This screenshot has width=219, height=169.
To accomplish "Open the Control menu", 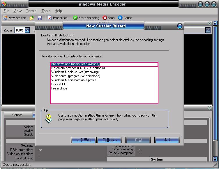I will click(31, 11).
